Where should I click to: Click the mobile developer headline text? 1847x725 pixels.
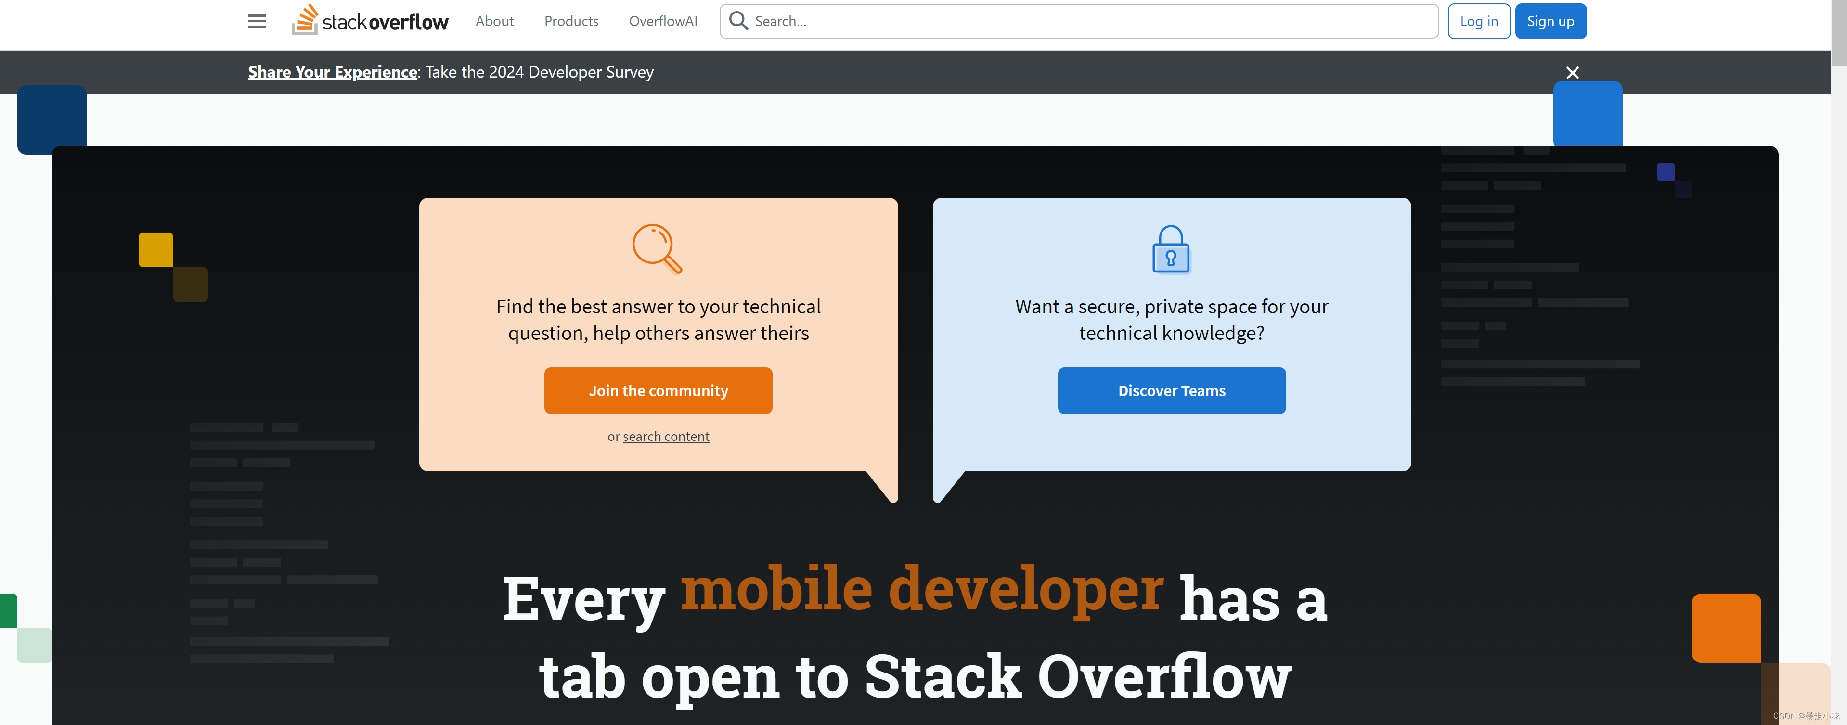click(921, 589)
